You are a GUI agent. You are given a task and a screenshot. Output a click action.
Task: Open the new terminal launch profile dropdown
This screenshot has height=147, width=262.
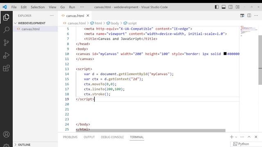pyautogui.click(x=236, y=137)
